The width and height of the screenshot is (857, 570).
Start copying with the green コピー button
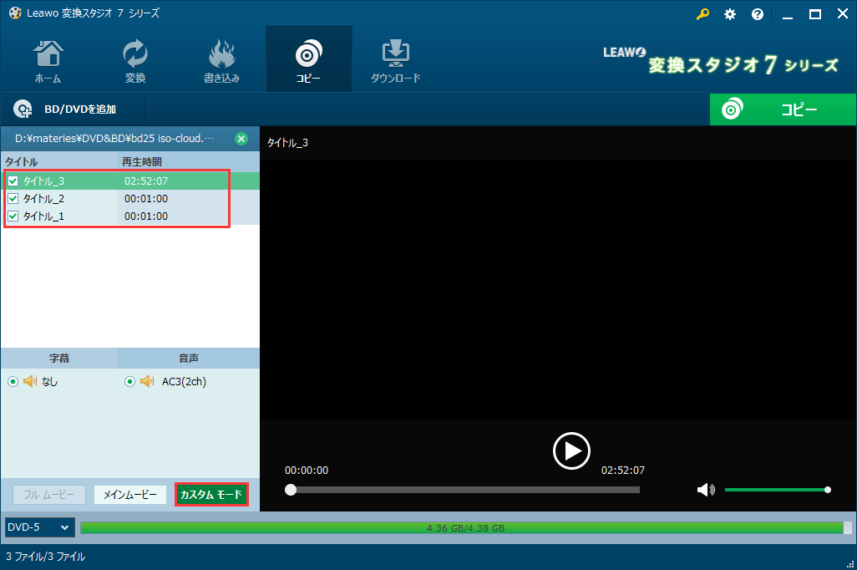[782, 109]
